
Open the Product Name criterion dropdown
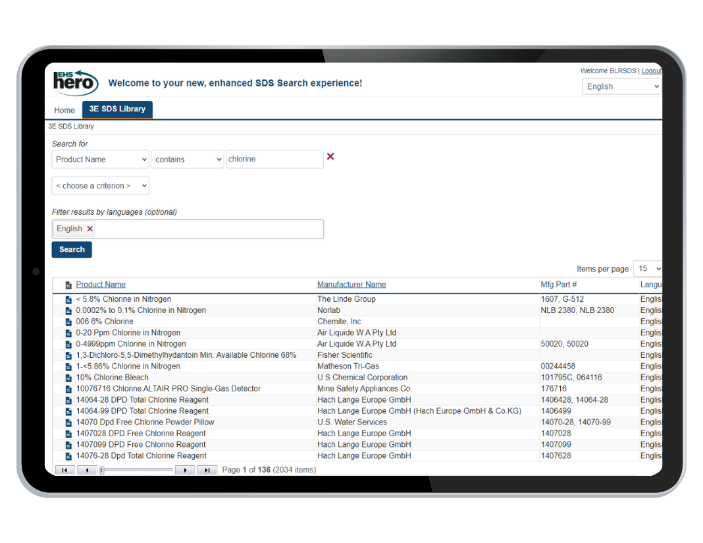[x=101, y=159]
